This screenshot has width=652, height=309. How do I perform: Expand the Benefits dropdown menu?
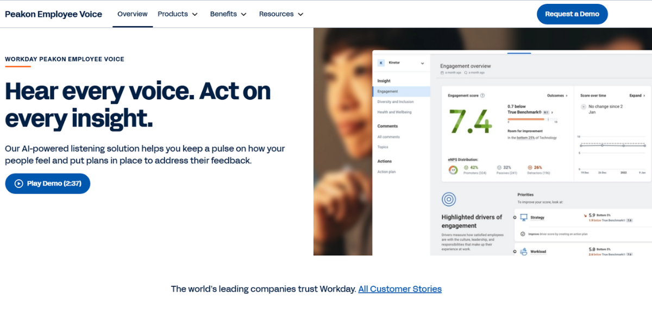tap(228, 14)
